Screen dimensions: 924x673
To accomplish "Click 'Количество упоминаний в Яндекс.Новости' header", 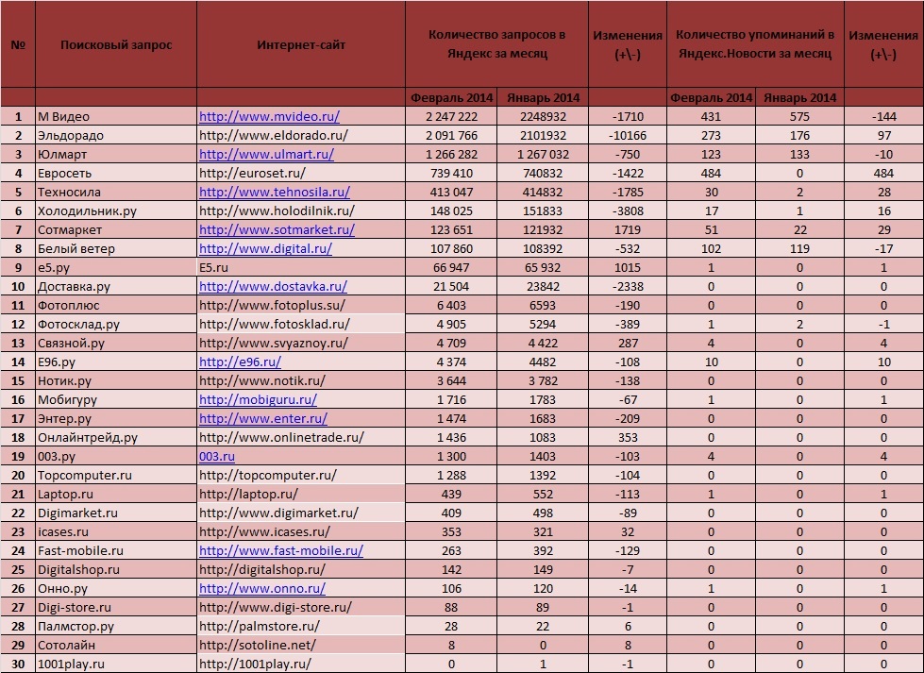I will point(755,44).
